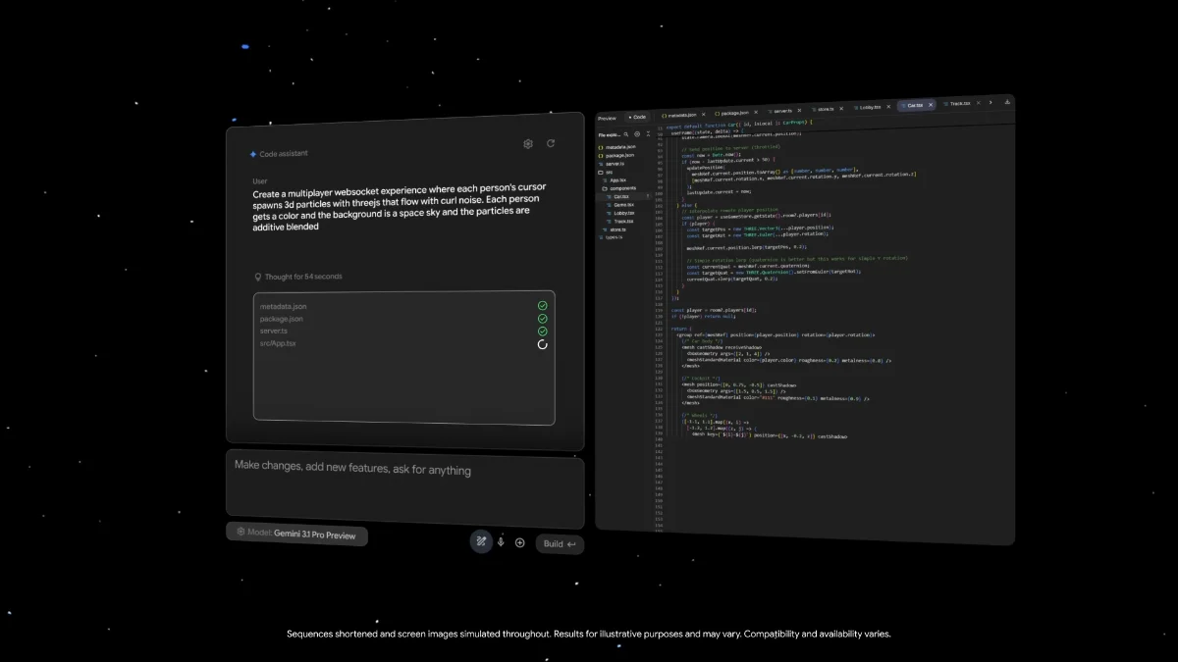Image resolution: width=1178 pixels, height=662 pixels.
Task: Close the Car.tsx editor tab
Action: (x=931, y=105)
